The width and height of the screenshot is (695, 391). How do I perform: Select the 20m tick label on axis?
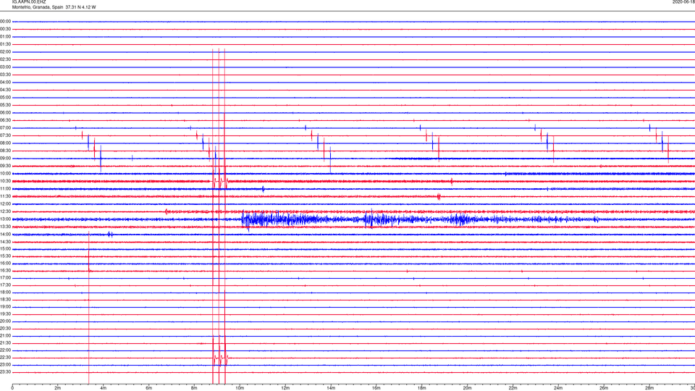coord(468,388)
